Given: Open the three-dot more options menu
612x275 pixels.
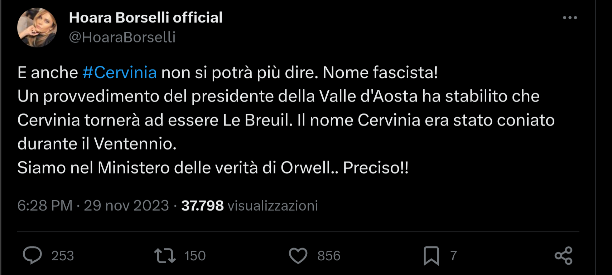Looking at the screenshot, I should pyautogui.click(x=570, y=18).
